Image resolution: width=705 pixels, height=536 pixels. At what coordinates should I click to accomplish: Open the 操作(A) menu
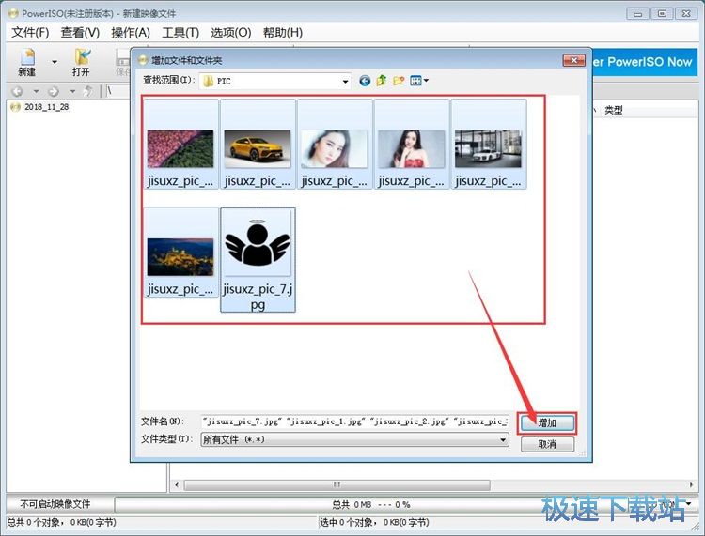click(131, 32)
